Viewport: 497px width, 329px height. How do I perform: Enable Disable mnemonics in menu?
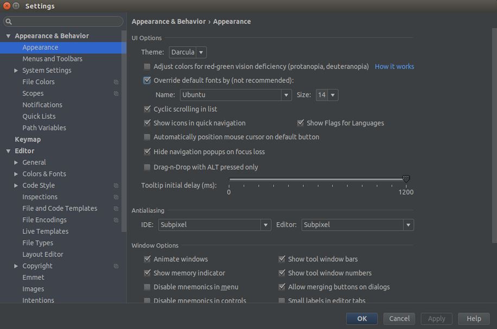coord(147,287)
